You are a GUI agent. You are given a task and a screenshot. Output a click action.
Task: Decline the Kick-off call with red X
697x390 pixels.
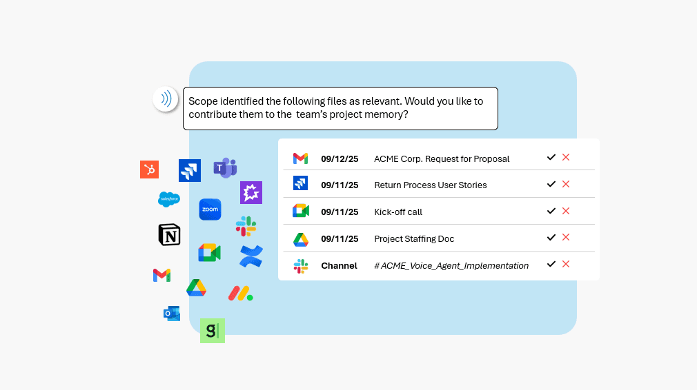(566, 211)
